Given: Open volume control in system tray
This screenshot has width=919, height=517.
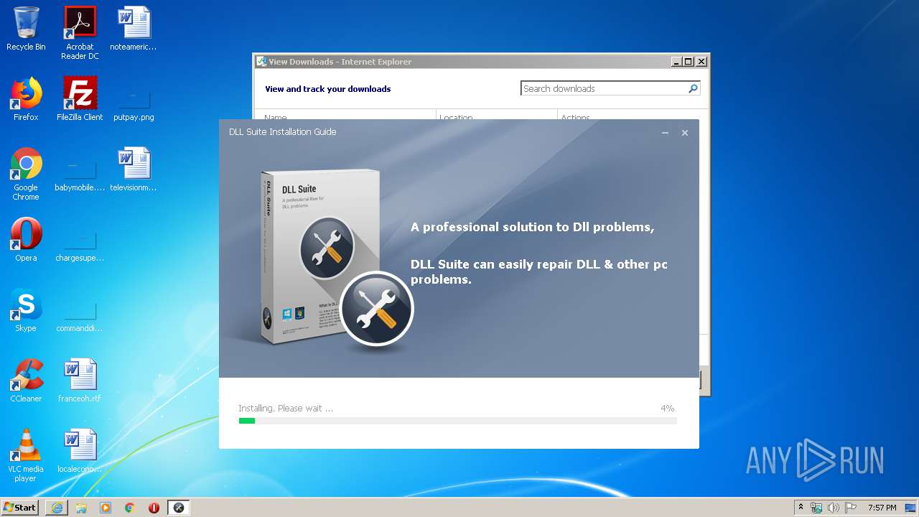Looking at the screenshot, I should coord(833,508).
